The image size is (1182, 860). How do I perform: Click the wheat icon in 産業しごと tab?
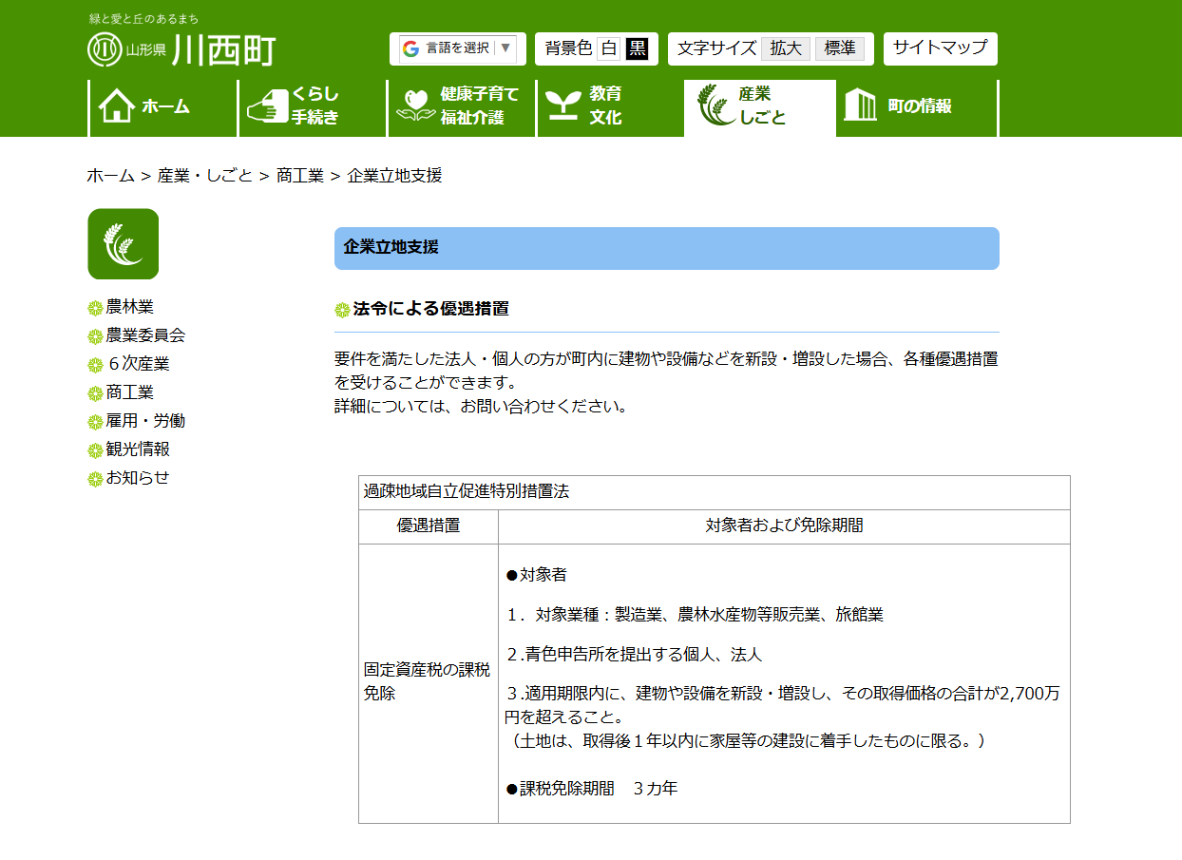[715, 105]
